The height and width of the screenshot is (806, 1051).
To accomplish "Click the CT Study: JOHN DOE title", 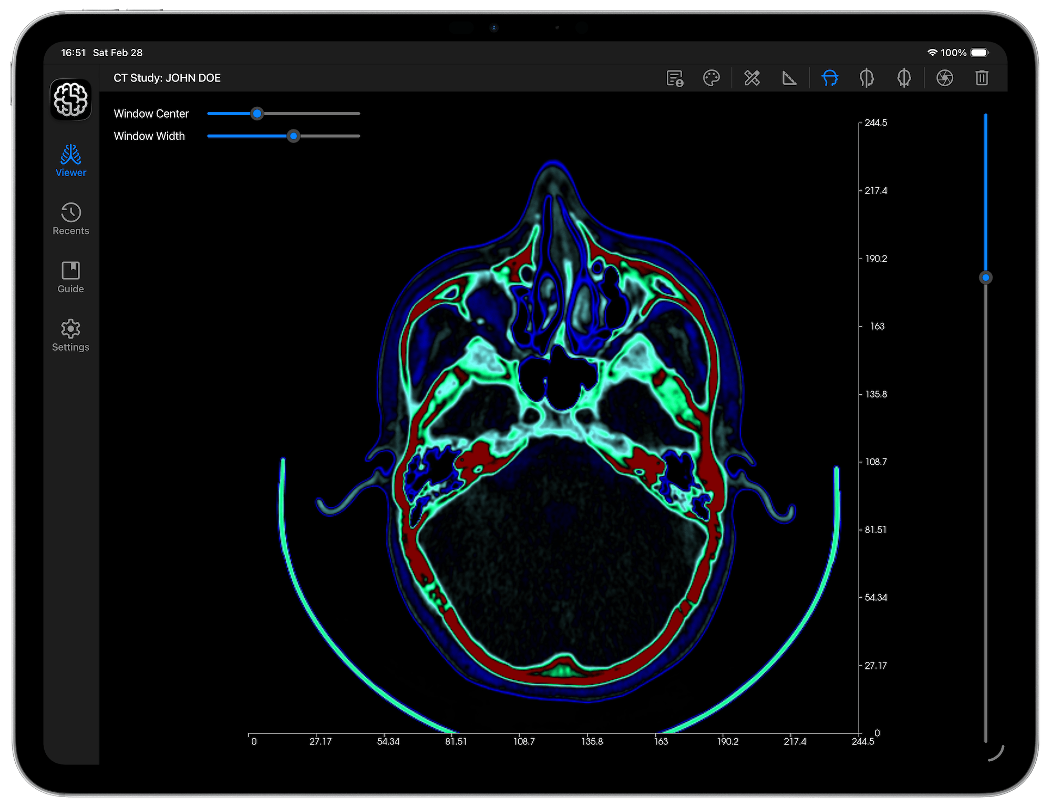I will [x=167, y=77].
